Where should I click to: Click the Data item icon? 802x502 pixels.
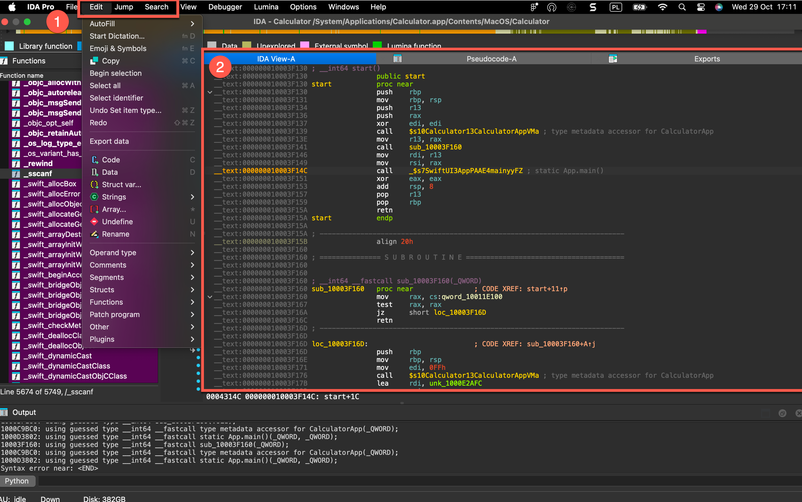point(94,172)
